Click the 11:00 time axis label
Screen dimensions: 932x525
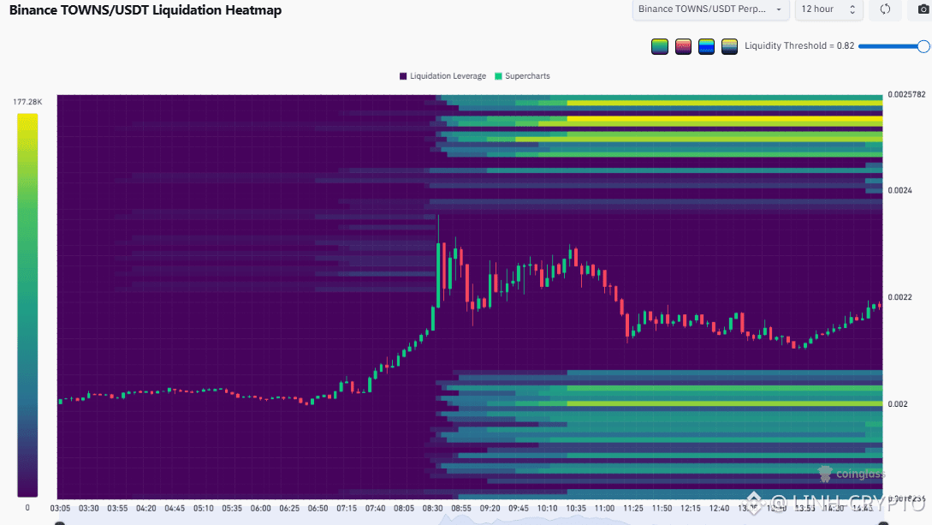coord(604,509)
